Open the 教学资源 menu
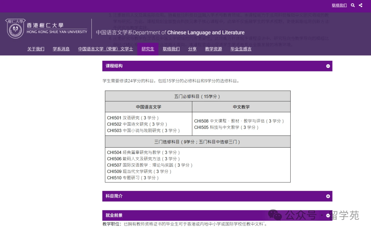371x230 pixels. click(x=213, y=49)
